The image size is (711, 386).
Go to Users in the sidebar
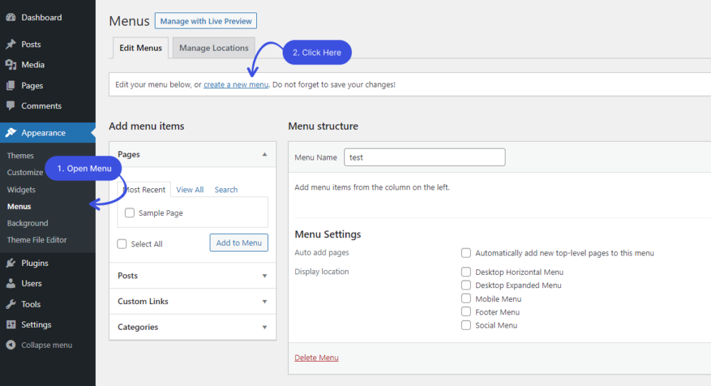coord(32,283)
